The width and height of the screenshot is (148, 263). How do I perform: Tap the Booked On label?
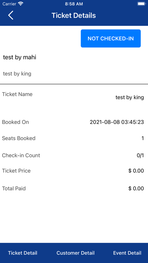coord(15,122)
